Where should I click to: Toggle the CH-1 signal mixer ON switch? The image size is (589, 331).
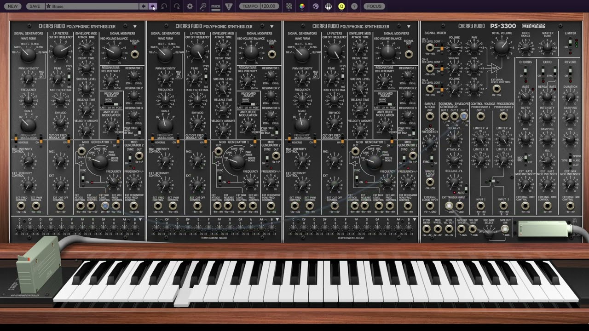point(441,48)
